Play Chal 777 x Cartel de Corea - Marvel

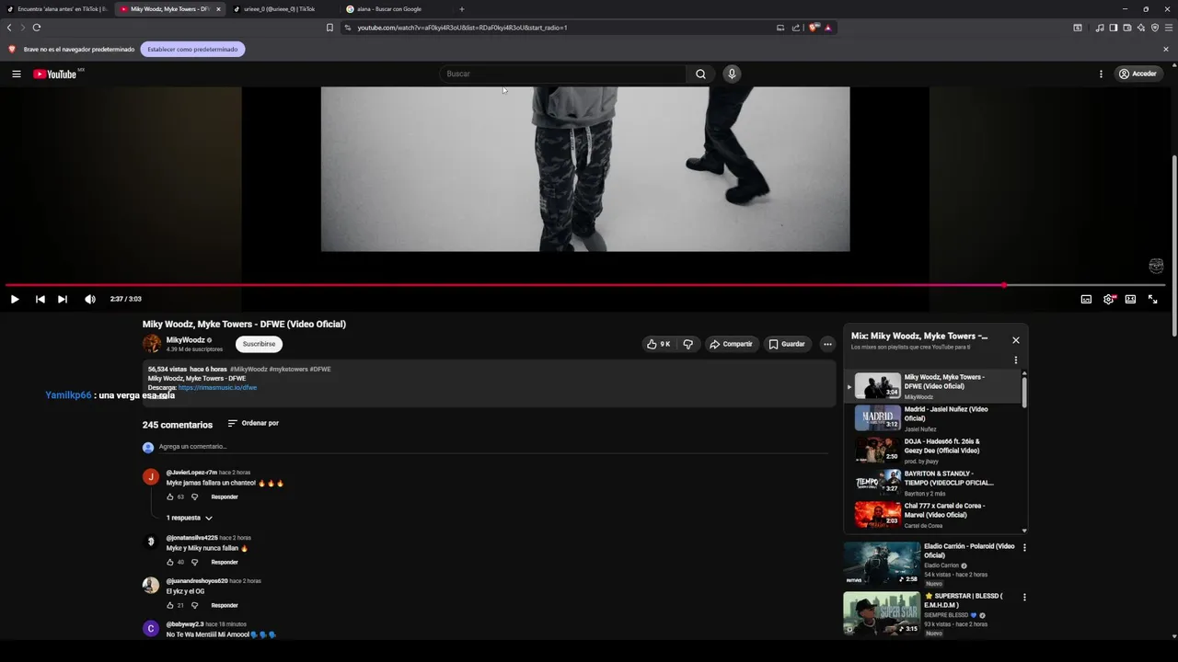(933, 515)
